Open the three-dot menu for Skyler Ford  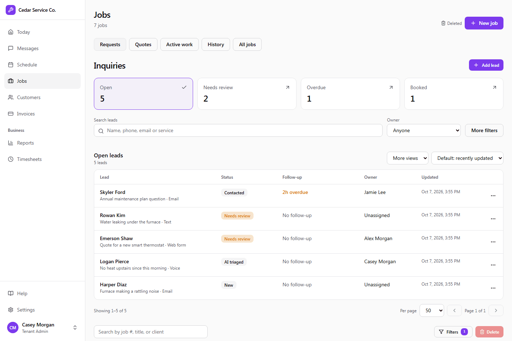(493, 196)
